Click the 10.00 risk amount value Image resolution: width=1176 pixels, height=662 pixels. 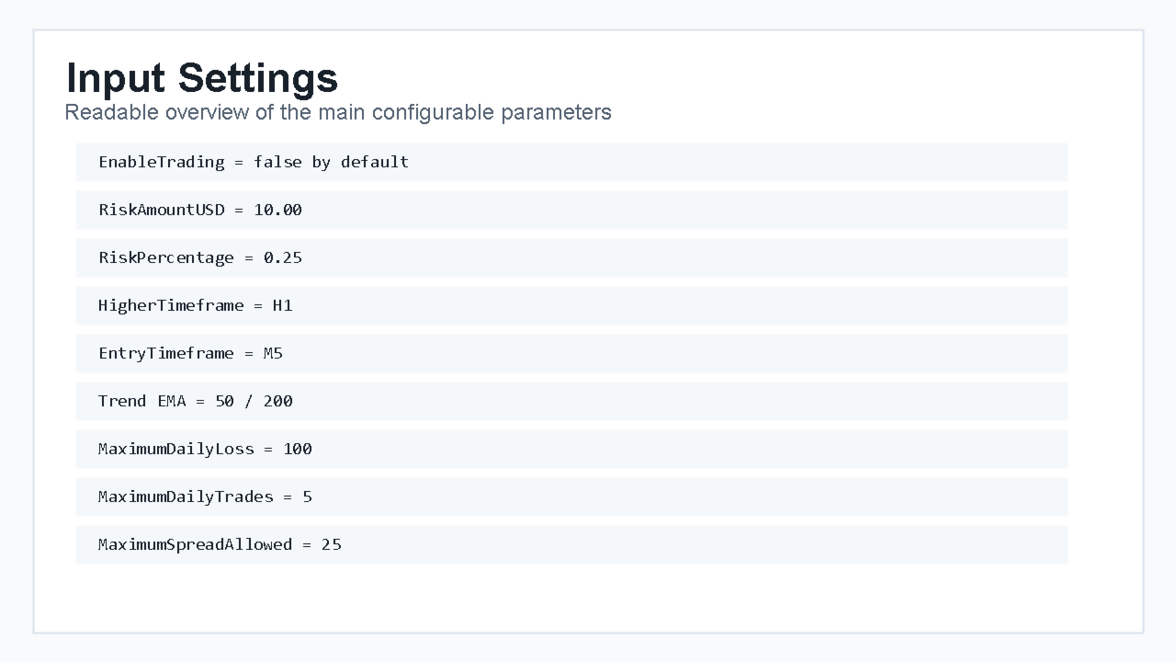click(277, 210)
